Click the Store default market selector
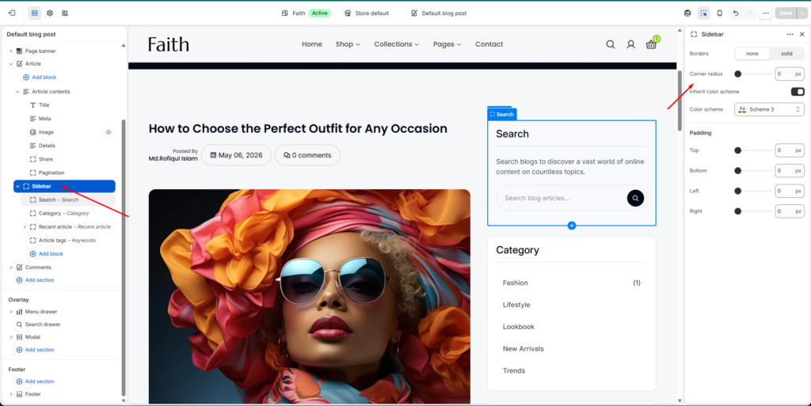Image resolution: width=811 pixels, height=406 pixels. pyautogui.click(x=367, y=13)
